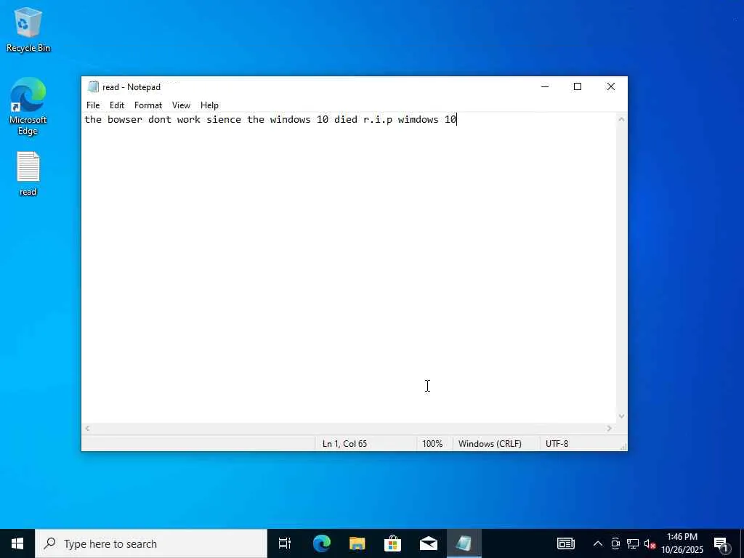Open the clock showing 1:46 PM
744x558 pixels.
[682, 543]
